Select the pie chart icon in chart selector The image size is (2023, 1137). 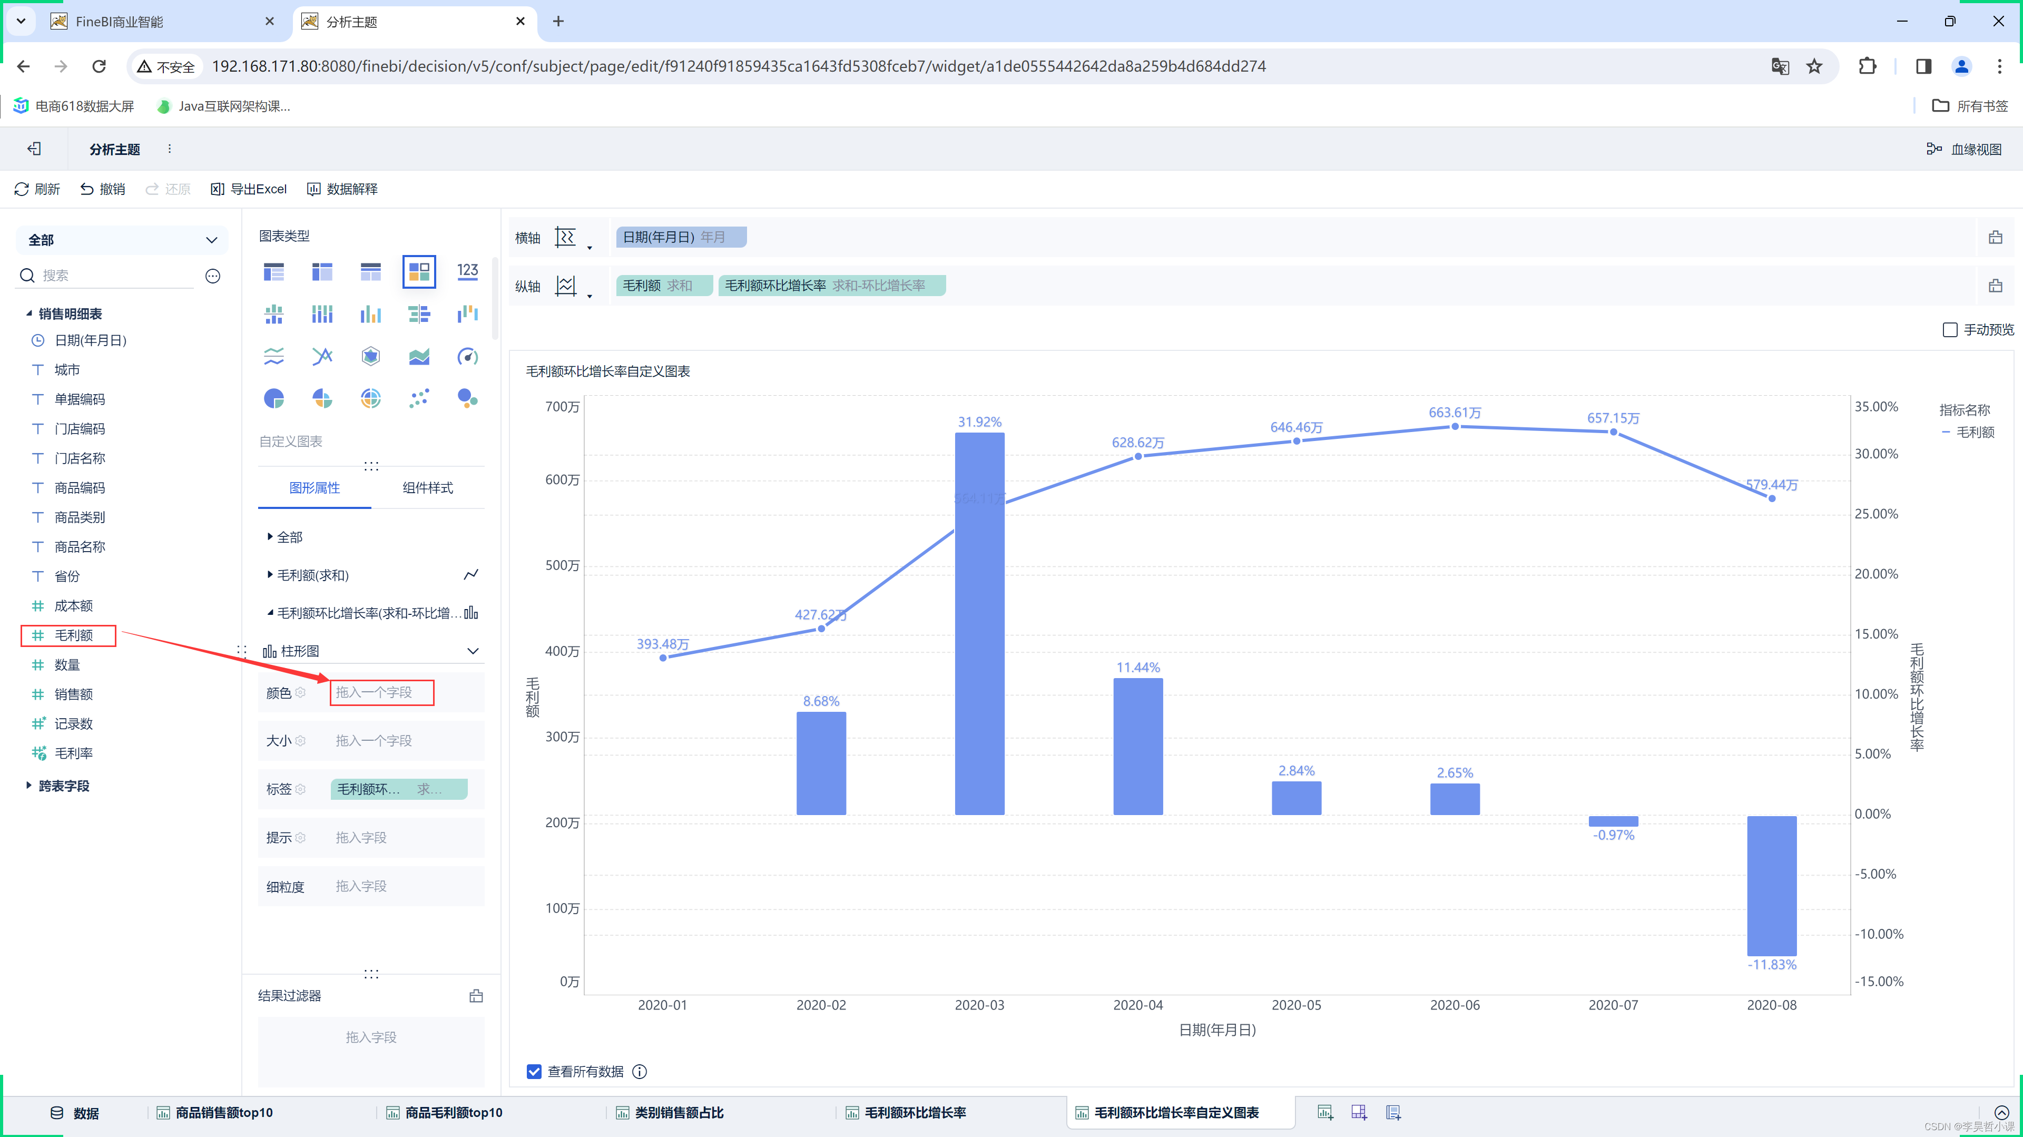(x=274, y=398)
